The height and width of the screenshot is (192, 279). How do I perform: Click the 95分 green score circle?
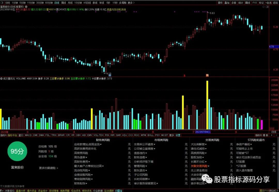17,151
